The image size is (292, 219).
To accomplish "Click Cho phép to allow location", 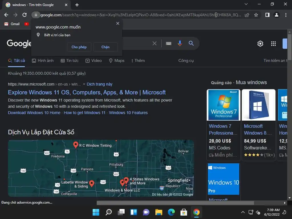I will tap(79, 47).
